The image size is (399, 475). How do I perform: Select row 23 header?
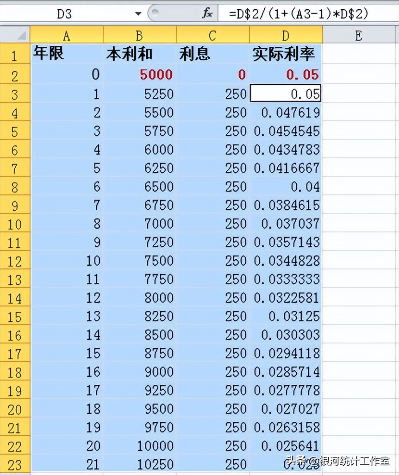15,464
